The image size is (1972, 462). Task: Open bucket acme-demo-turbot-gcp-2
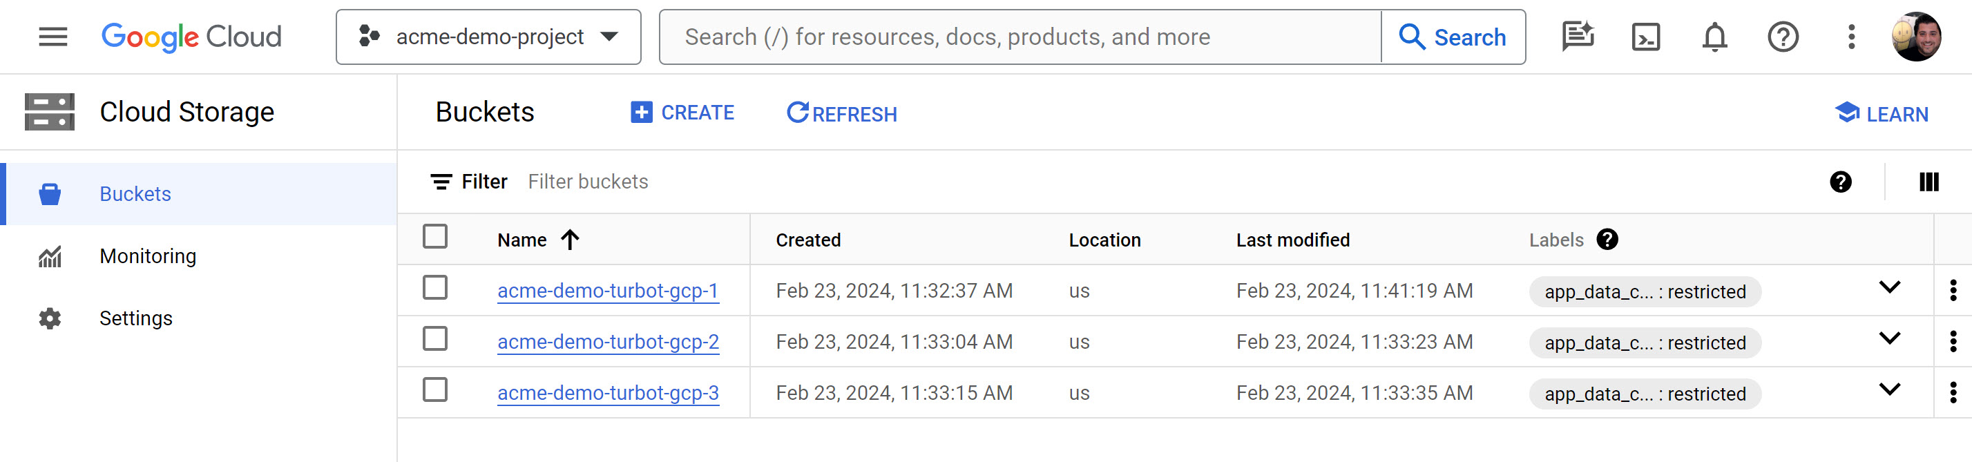[x=608, y=342]
